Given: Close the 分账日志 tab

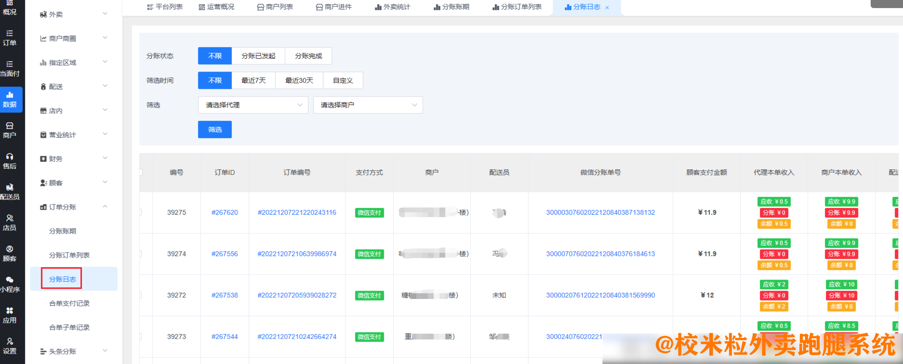Looking at the screenshot, I should [x=608, y=7].
